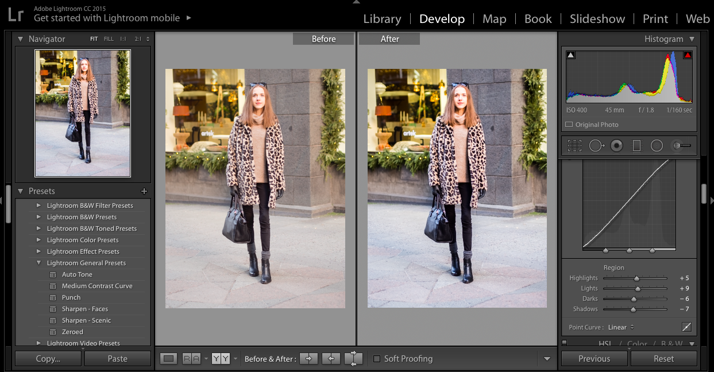Viewport: 714px width, 372px height.
Task: Add a new preset with plus icon
Action: pos(144,191)
